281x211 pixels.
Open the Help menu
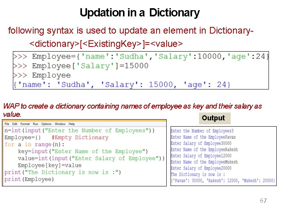point(72,124)
